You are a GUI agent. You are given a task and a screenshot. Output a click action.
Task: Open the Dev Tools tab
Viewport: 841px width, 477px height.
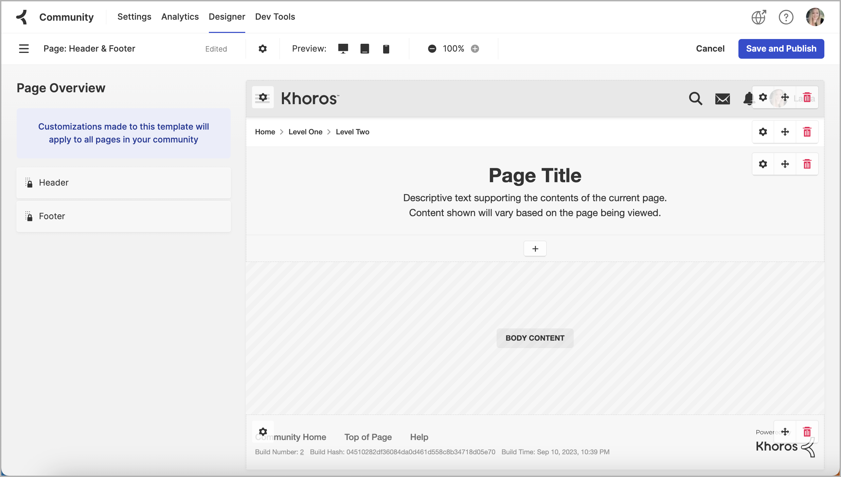point(275,17)
